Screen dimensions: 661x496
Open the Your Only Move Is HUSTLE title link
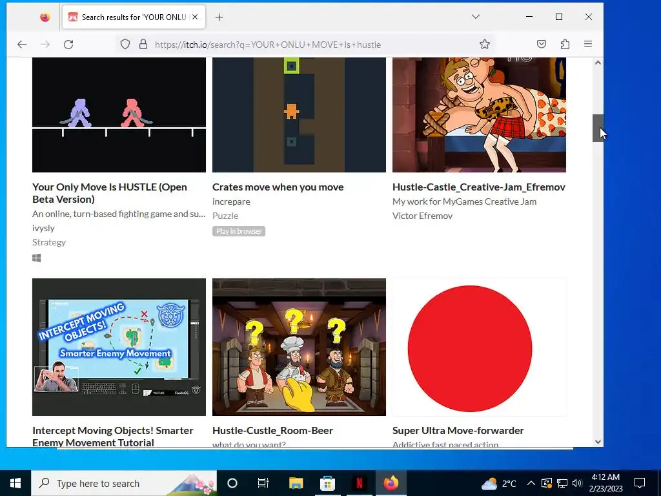[x=110, y=193]
